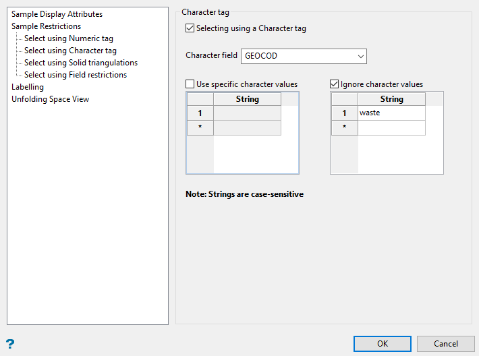Uncheck Ignore character values checkbox
The width and height of the screenshot is (479, 356).
point(334,84)
